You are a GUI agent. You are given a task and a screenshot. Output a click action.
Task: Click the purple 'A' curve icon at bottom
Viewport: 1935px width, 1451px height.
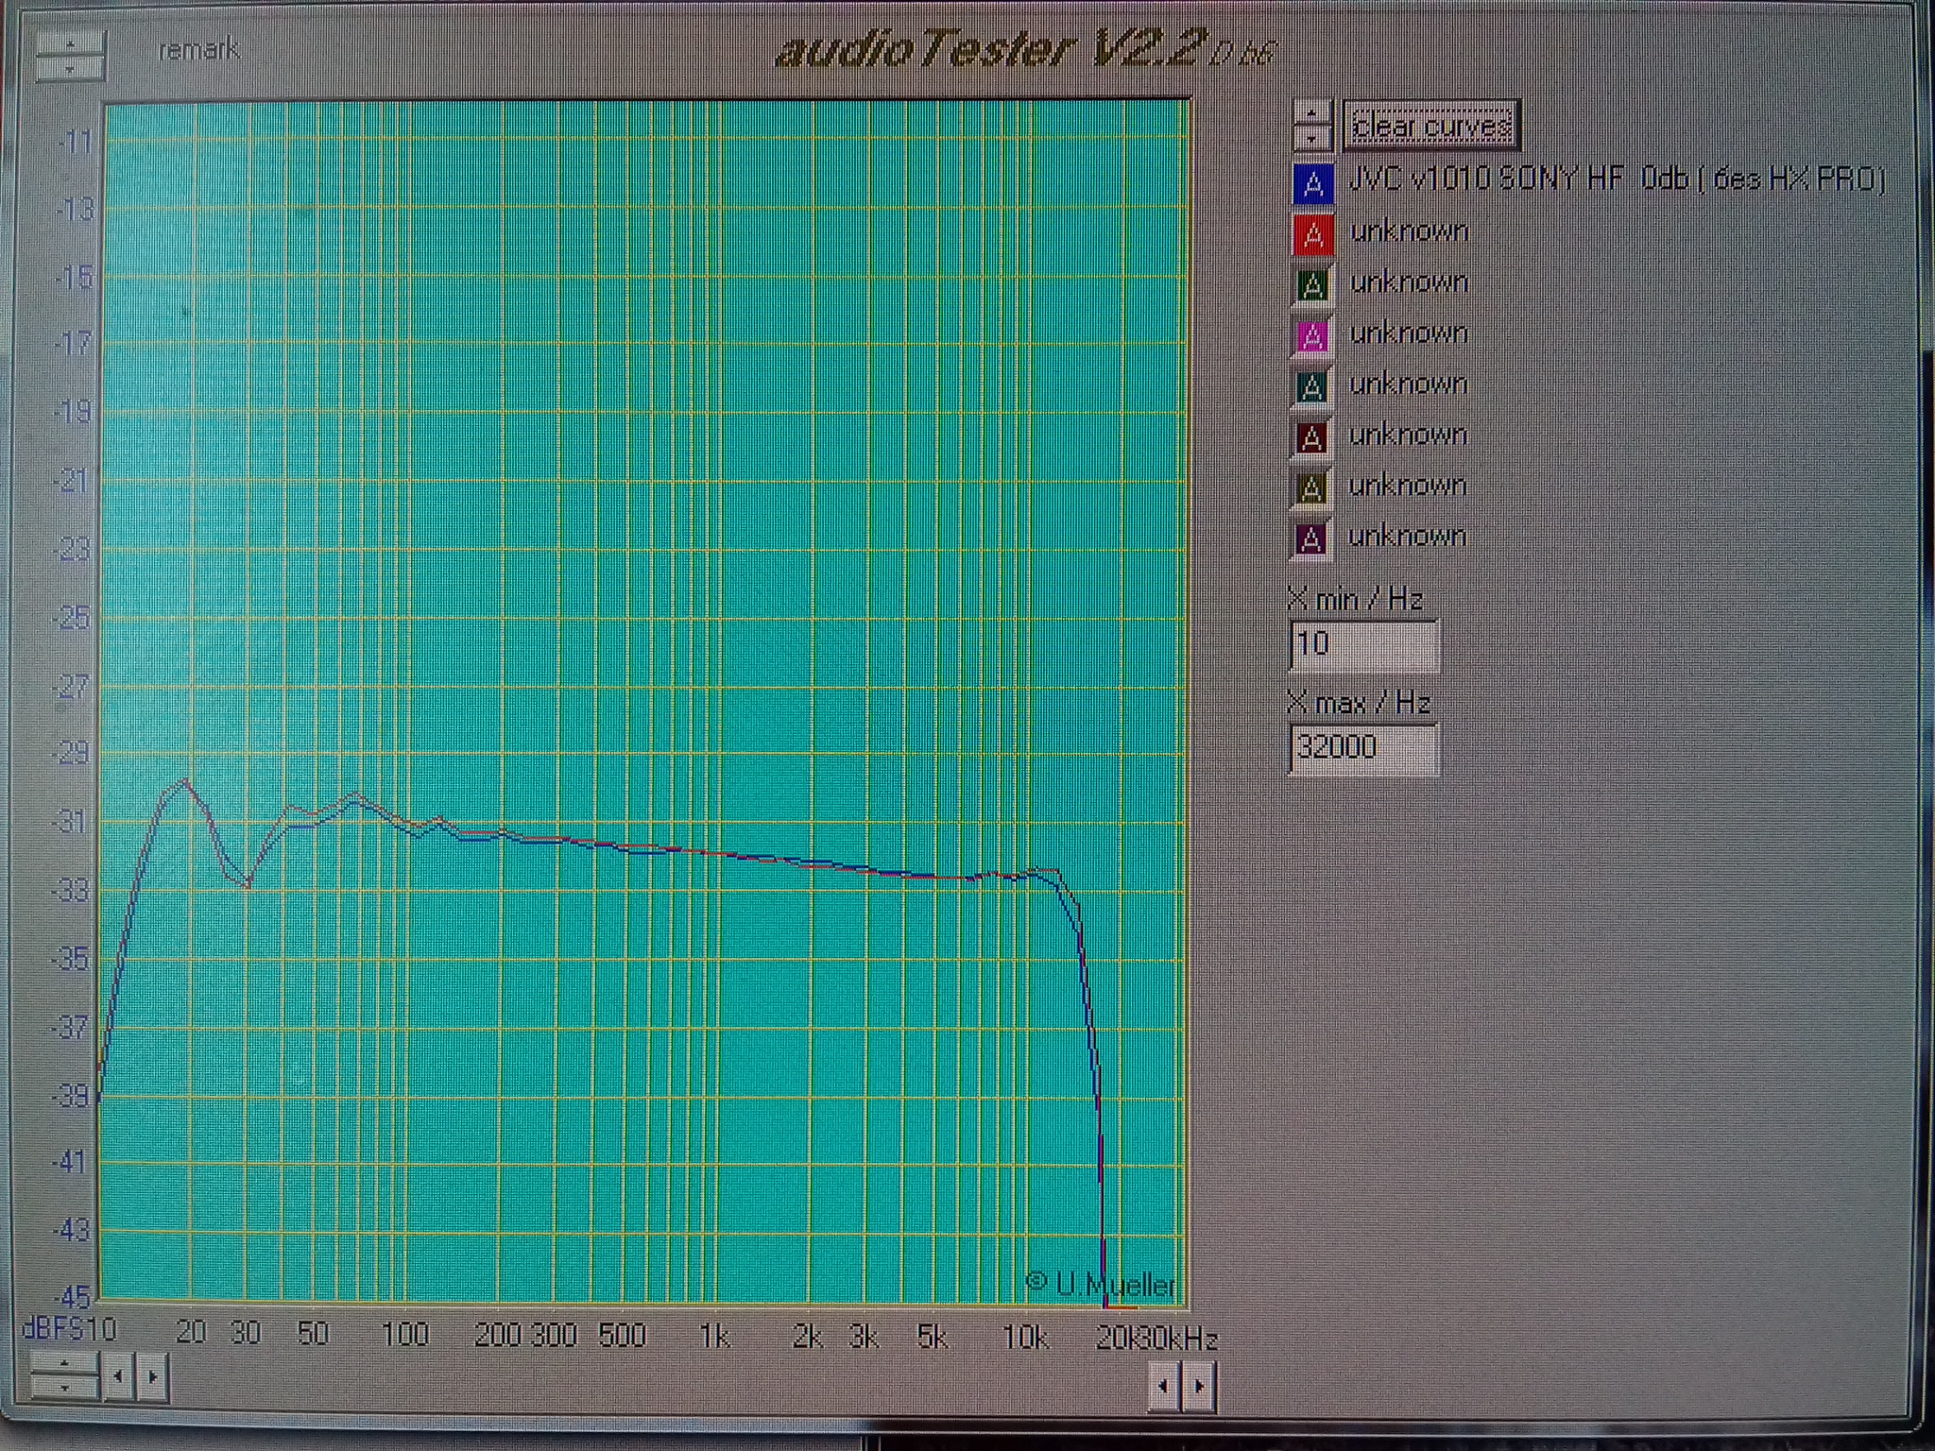[1310, 539]
